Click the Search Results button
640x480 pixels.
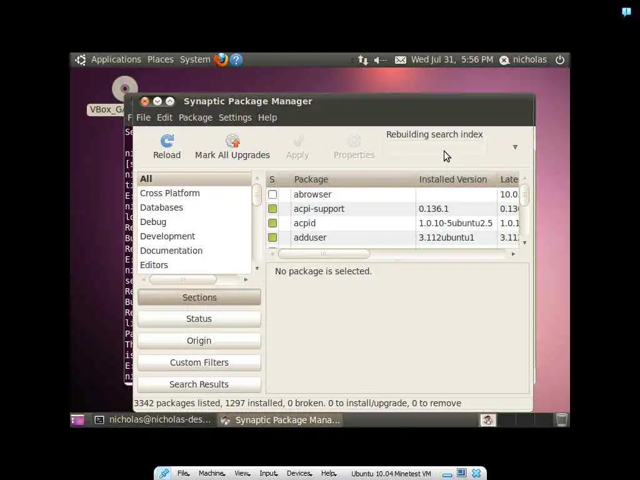199,384
